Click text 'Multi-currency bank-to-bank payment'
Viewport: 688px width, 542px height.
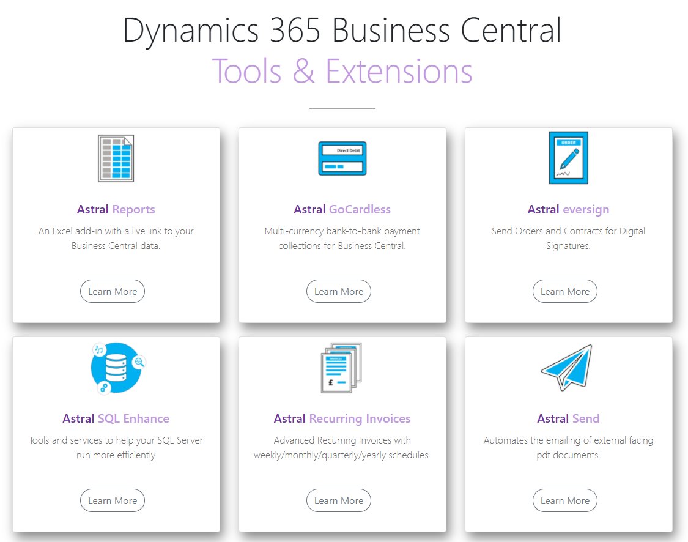coord(342,231)
